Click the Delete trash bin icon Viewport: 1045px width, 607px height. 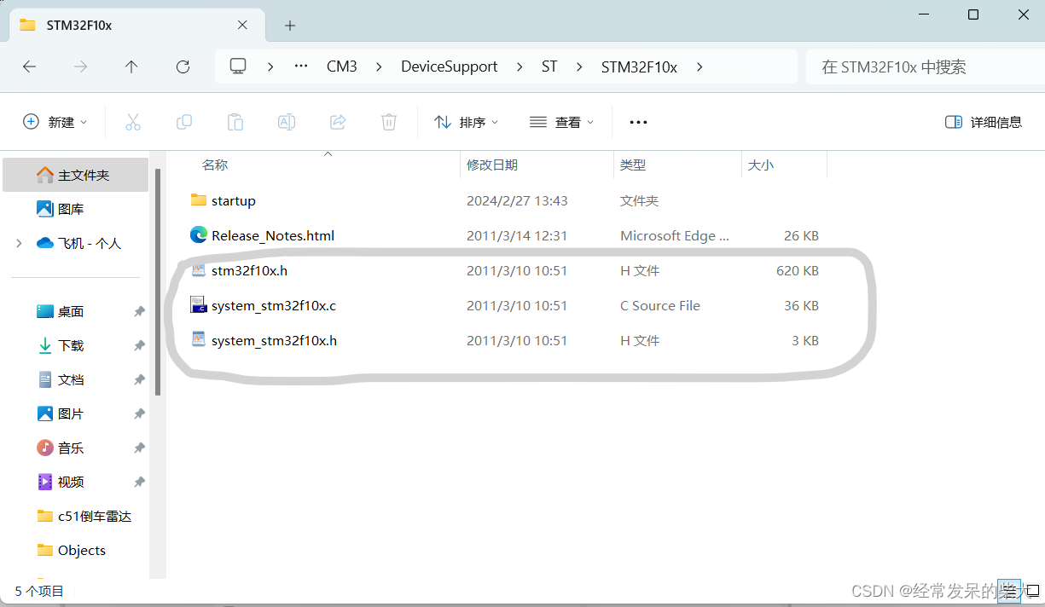point(388,122)
